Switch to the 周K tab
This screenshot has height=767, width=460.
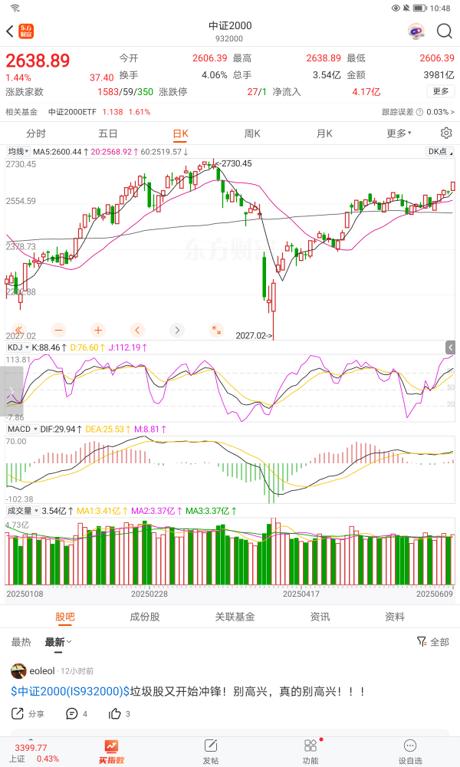point(252,133)
